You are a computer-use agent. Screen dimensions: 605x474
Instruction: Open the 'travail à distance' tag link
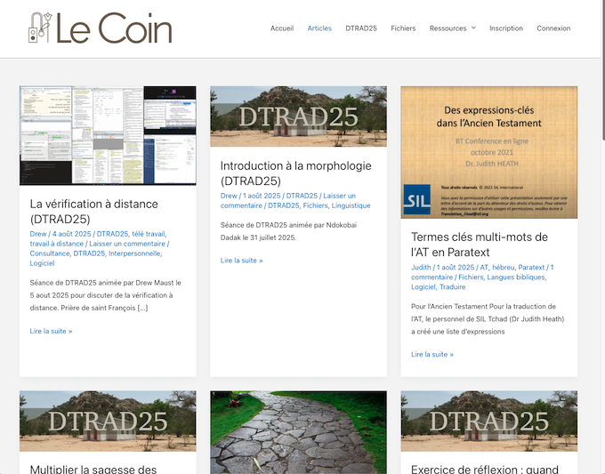57,244
